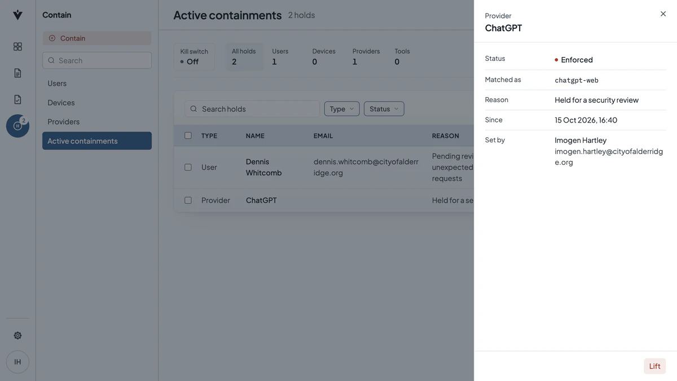This screenshot has width=677, height=381.
Task: Sort by the REASON column header
Action: click(x=445, y=136)
